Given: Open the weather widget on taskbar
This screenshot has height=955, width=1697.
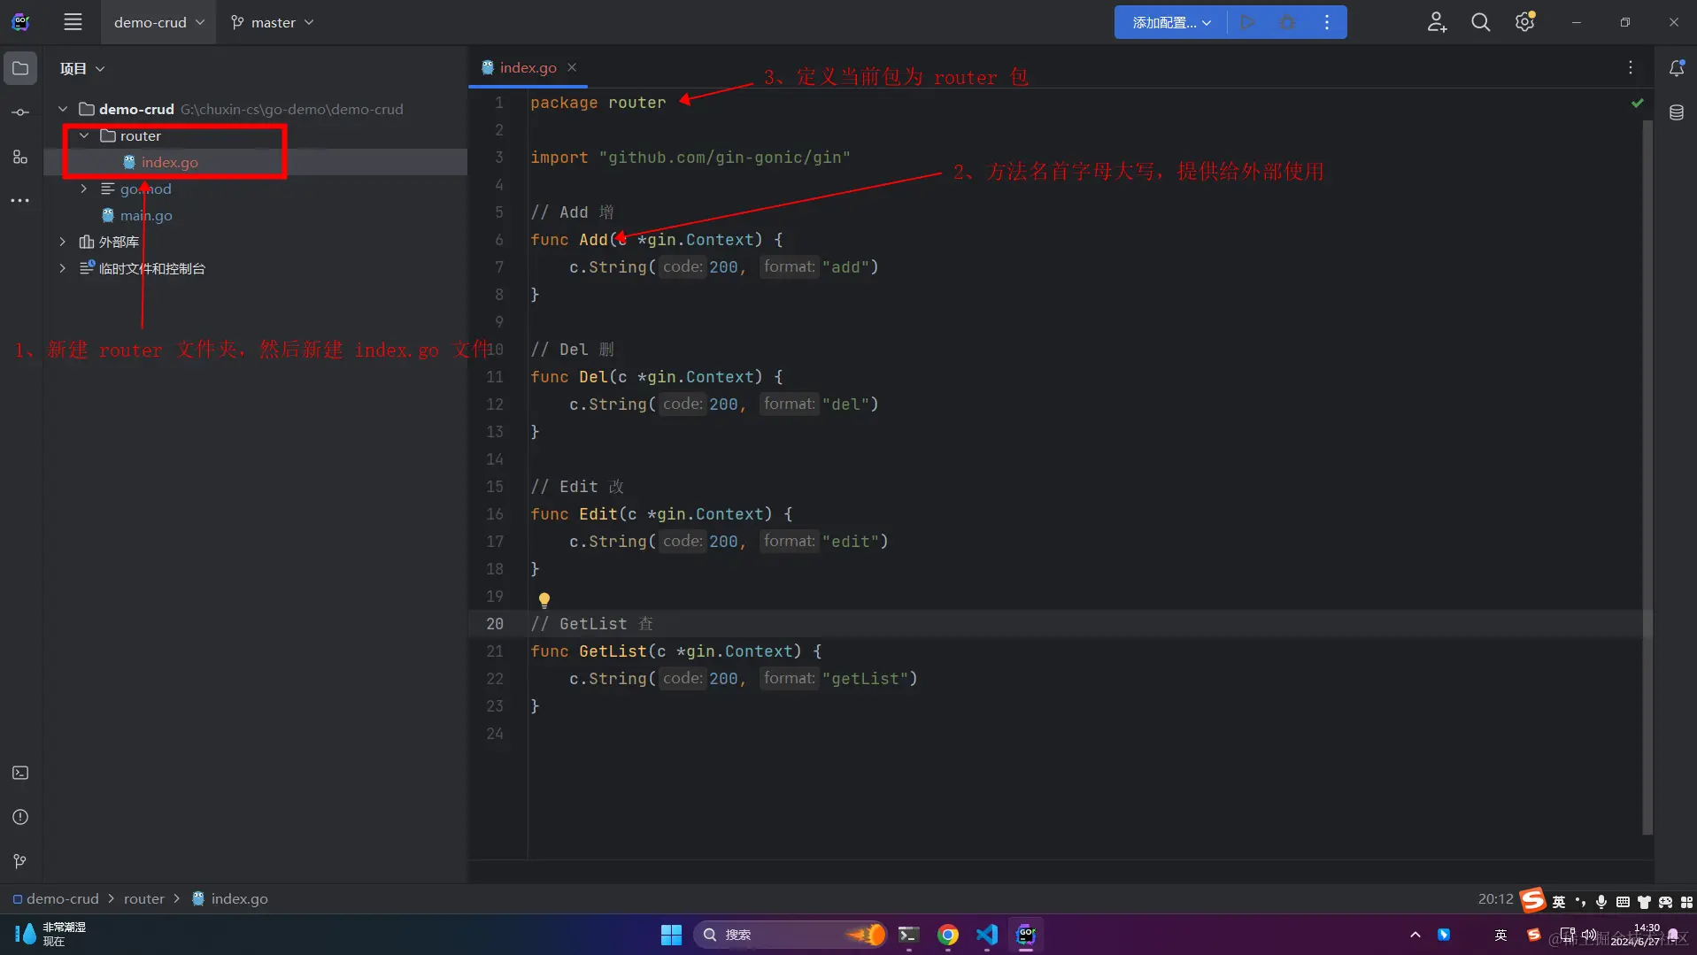Looking at the screenshot, I should 50,935.
